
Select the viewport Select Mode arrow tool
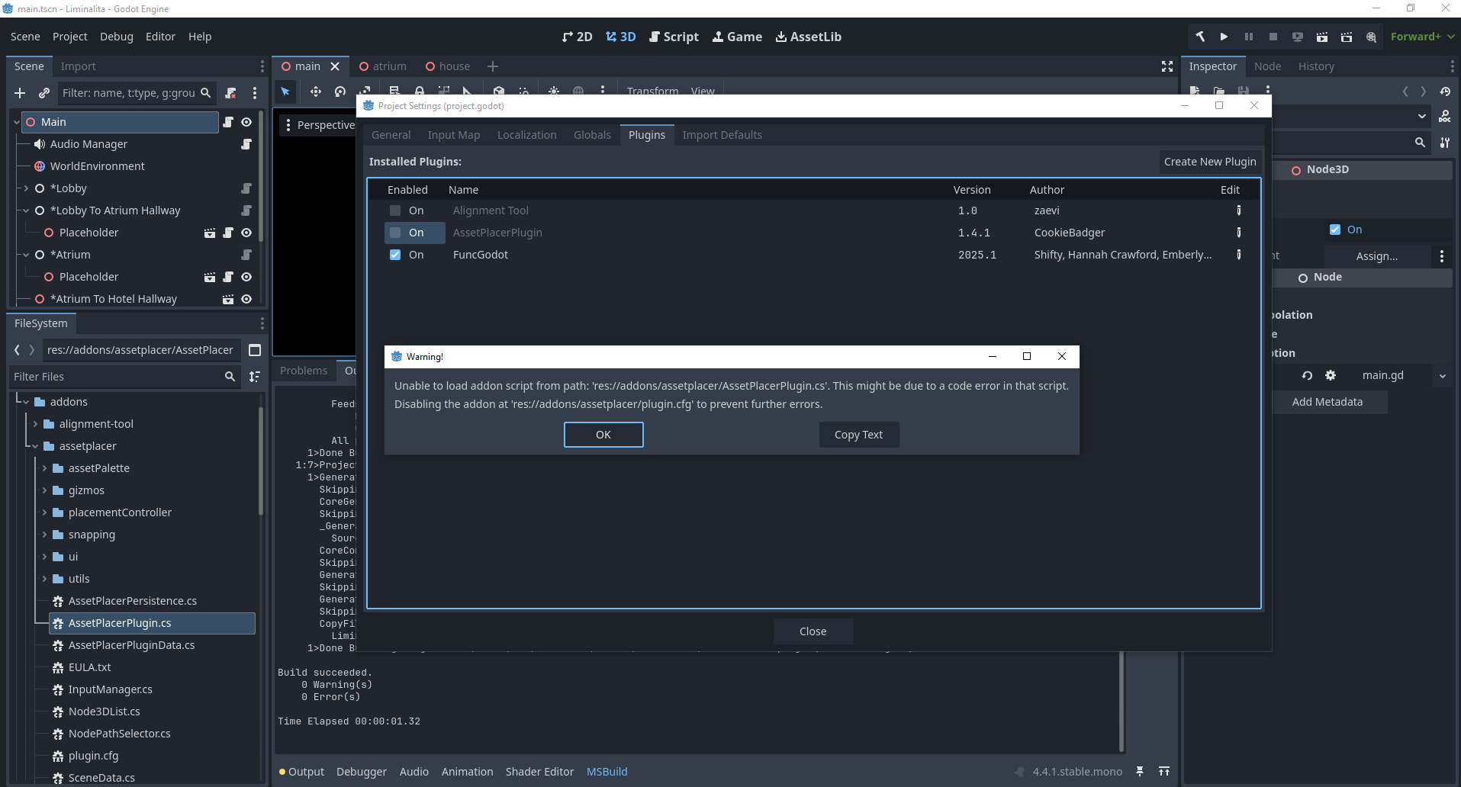click(x=285, y=92)
